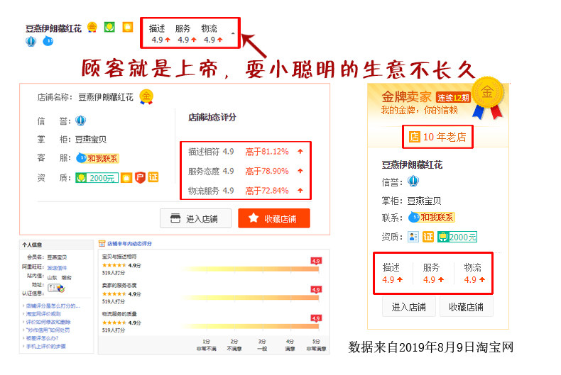
Task: Click orange 证 icon in center card
Action: (153, 177)
